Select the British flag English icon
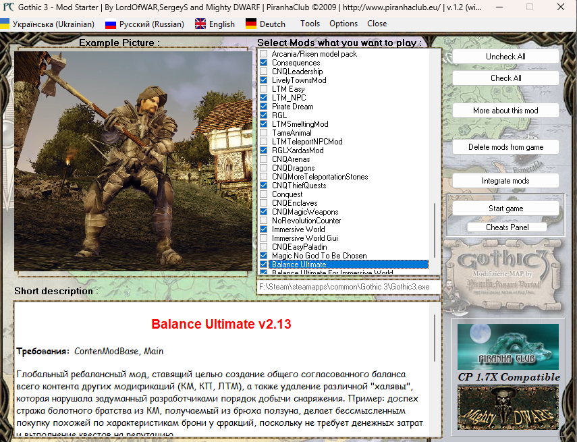Screen dimensions: 577x442 coord(200,24)
